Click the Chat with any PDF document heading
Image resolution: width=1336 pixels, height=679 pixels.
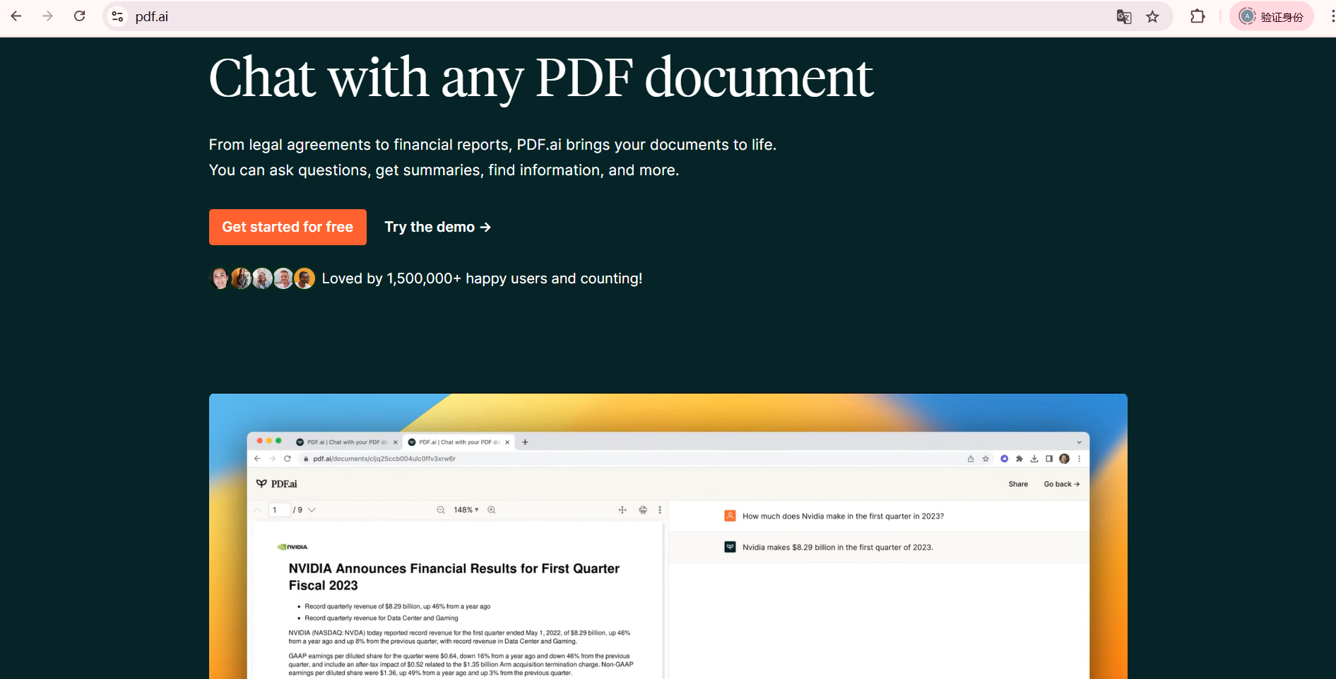click(x=541, y=78)
